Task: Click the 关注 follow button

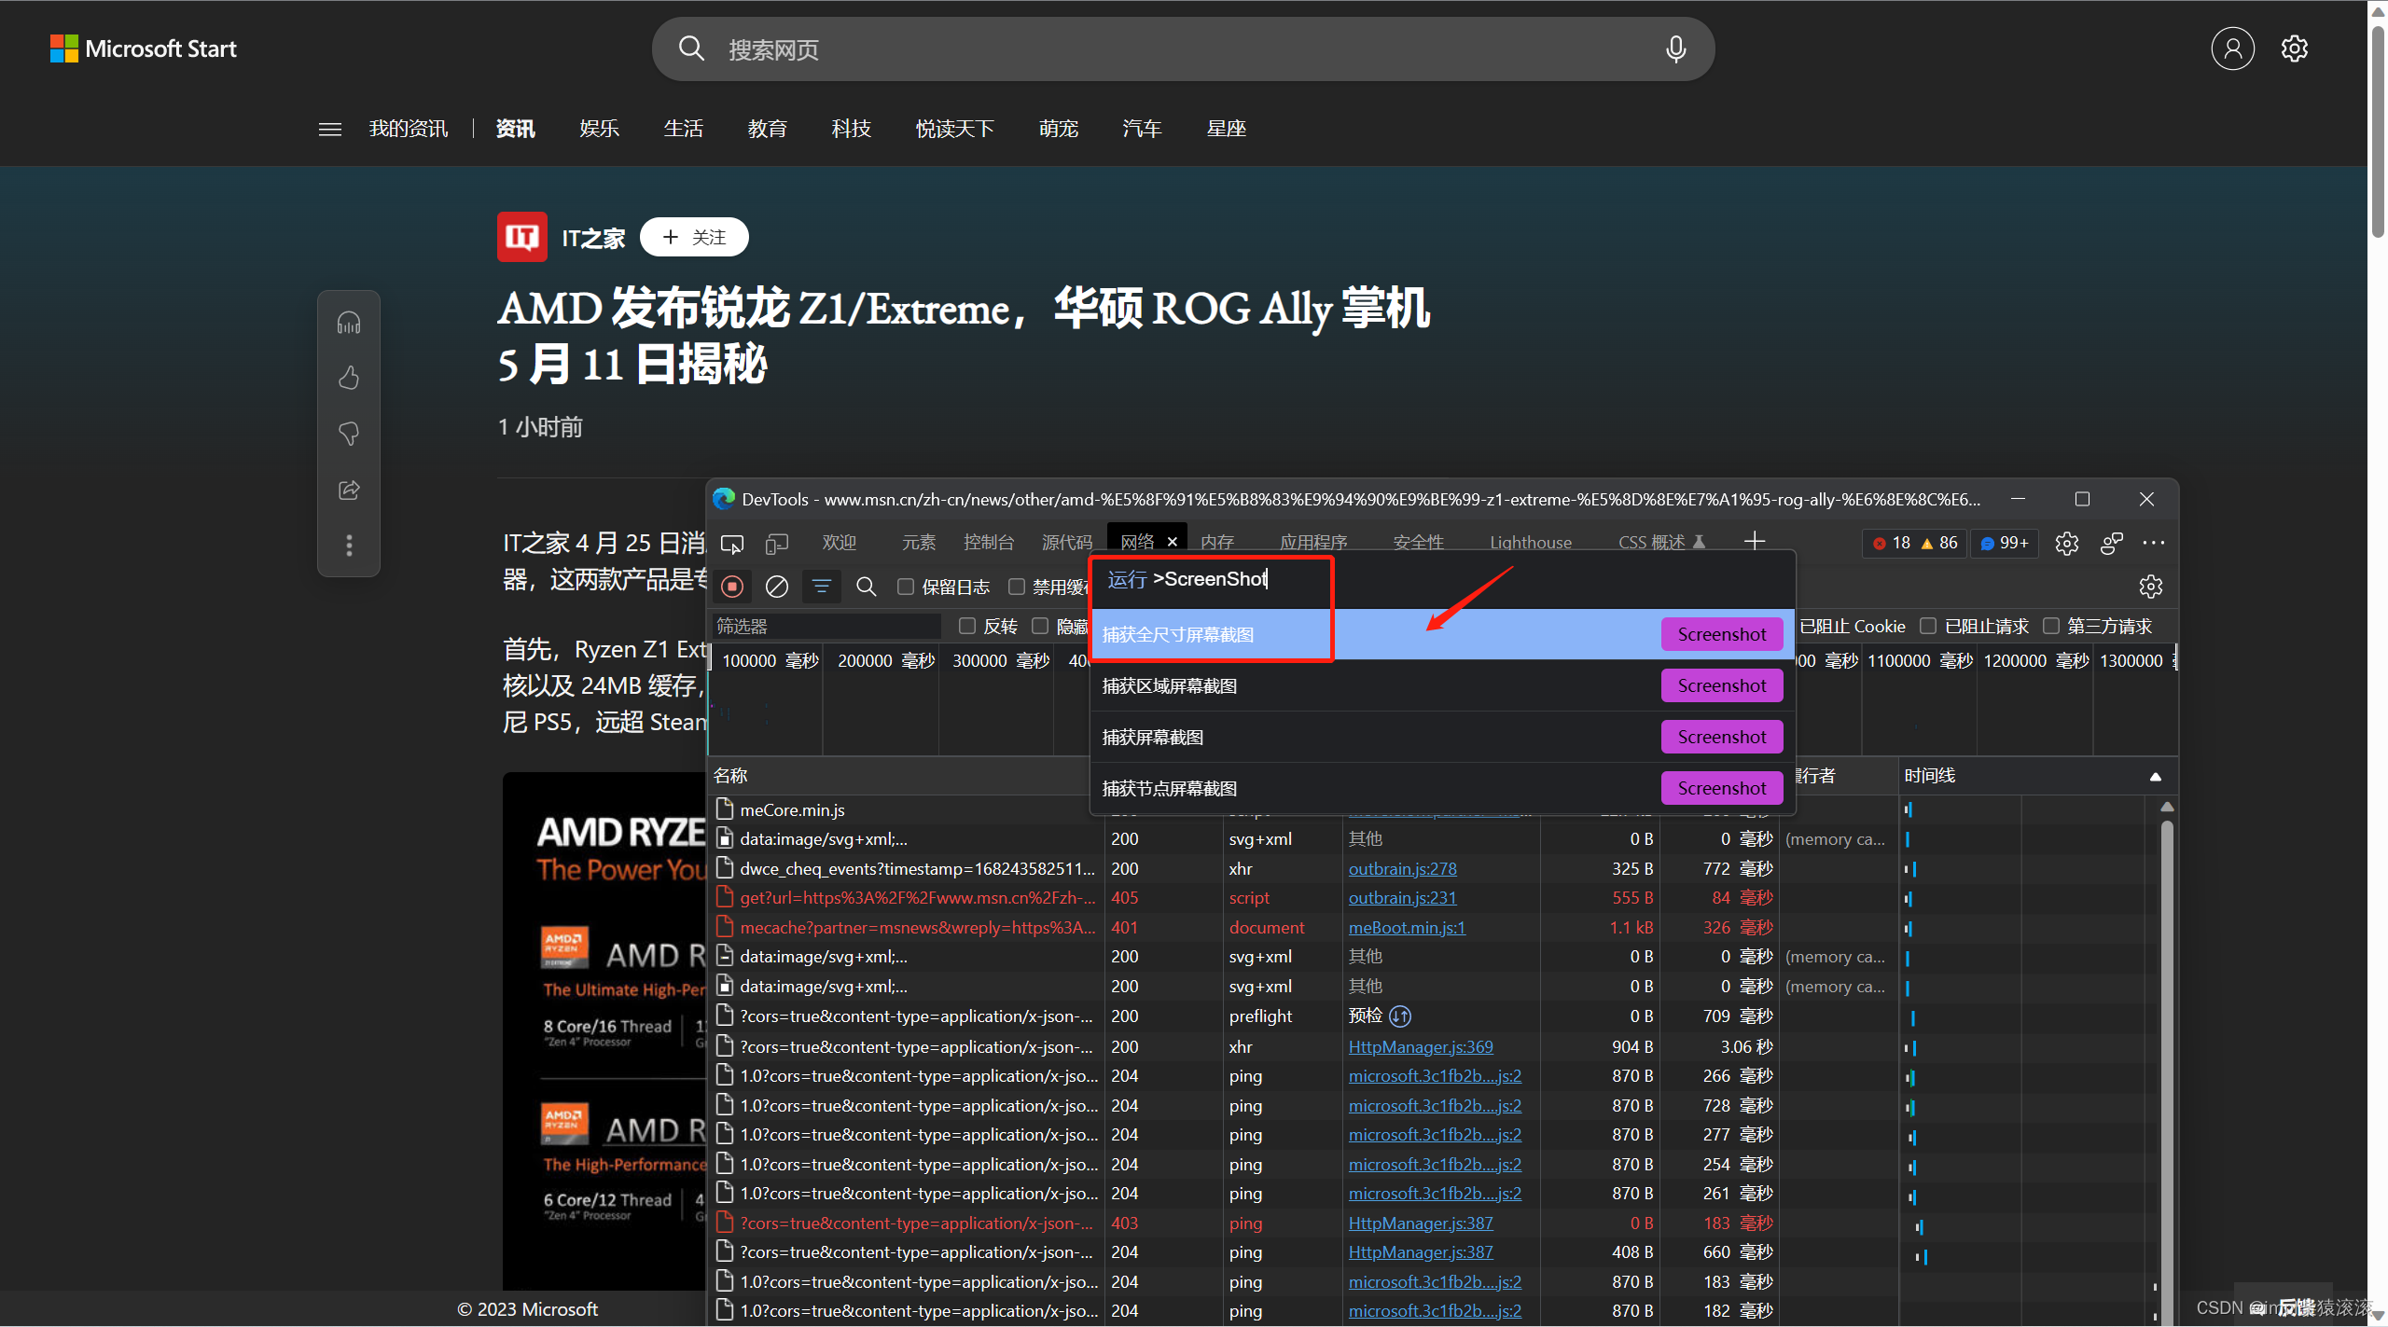Action: pyautogui.click(x=694, y=237)
